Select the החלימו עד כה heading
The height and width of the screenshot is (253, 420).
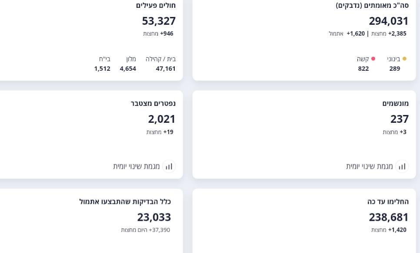click(x=388, y=201)
